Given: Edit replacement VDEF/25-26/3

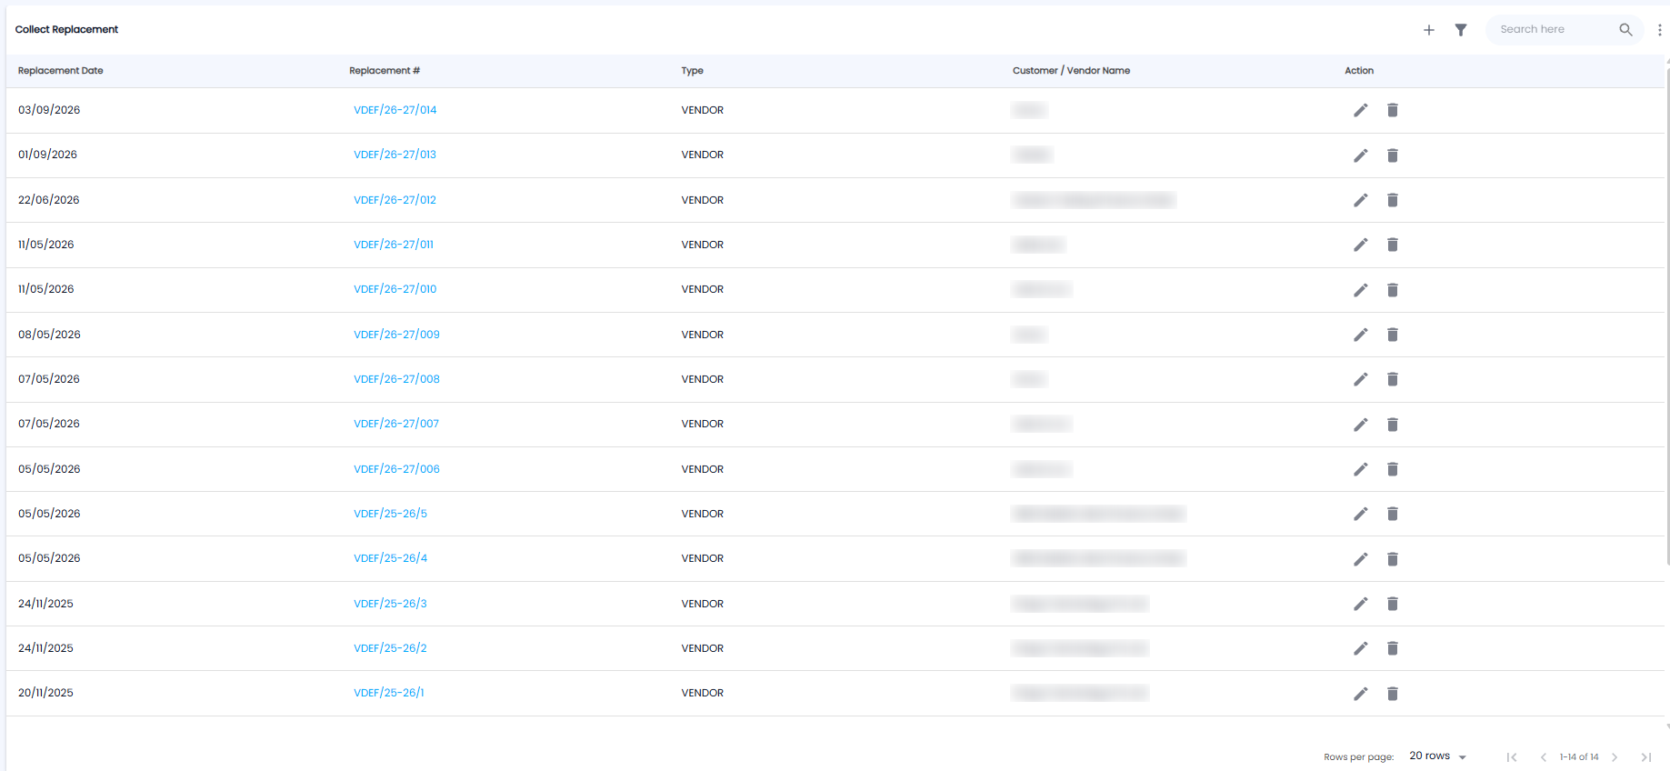Looking at the screenshot, I should point(1361,604).
